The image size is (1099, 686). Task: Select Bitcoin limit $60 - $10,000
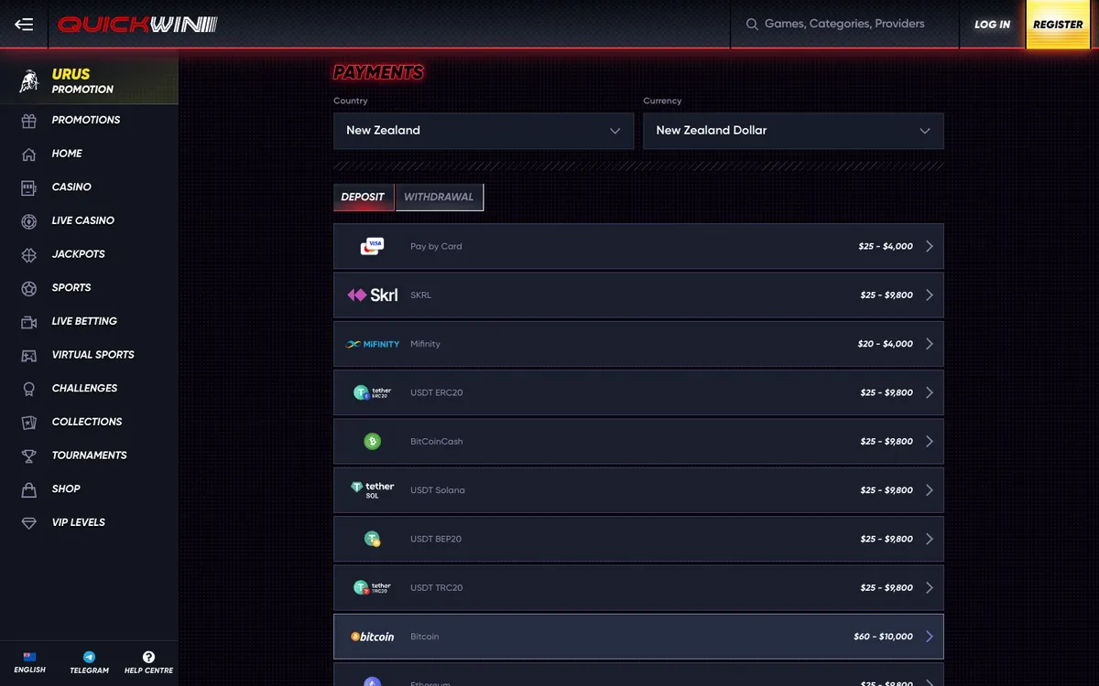pyautogui.click(x=883, y=637)
